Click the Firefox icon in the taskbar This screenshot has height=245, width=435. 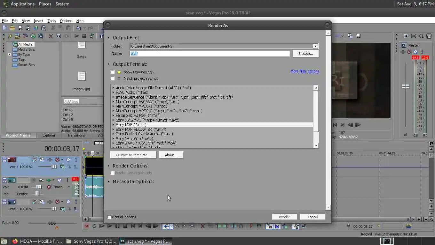coord(15,241)
